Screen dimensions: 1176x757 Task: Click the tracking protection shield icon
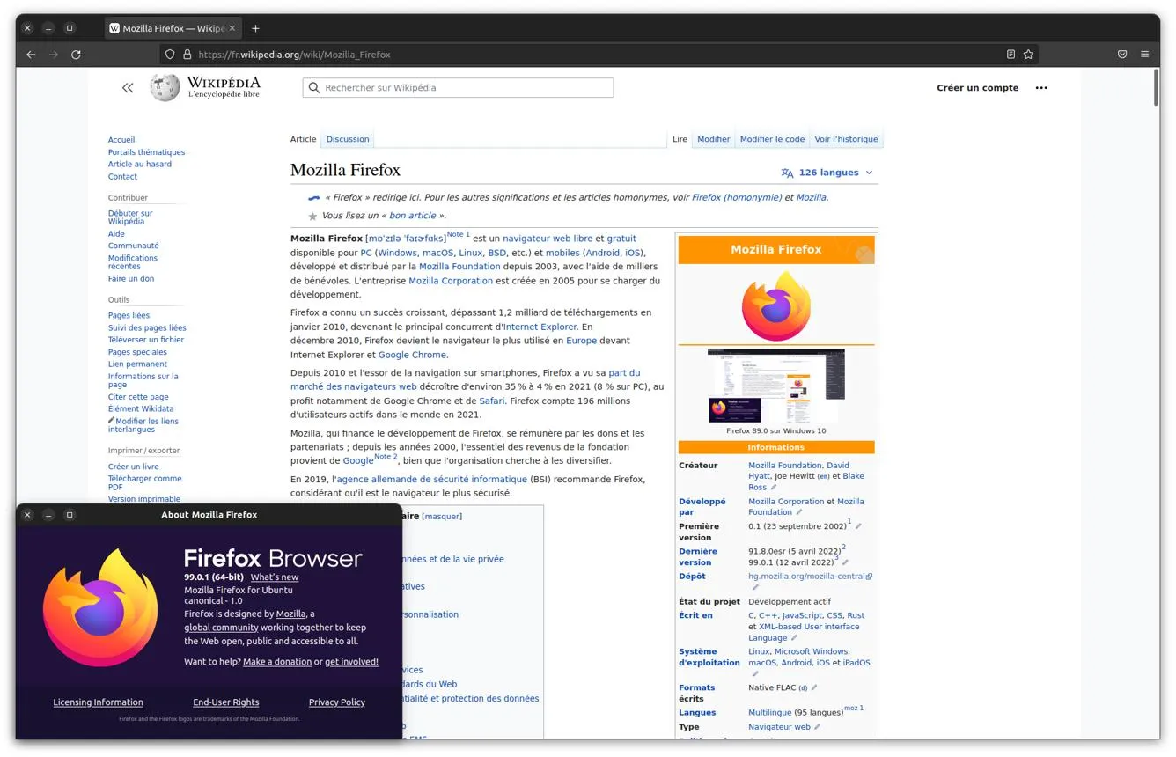170,55
